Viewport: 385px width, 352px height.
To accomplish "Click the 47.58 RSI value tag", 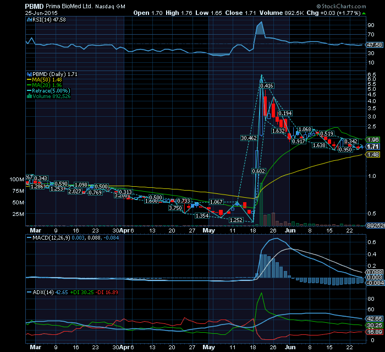I will (374, 45).
